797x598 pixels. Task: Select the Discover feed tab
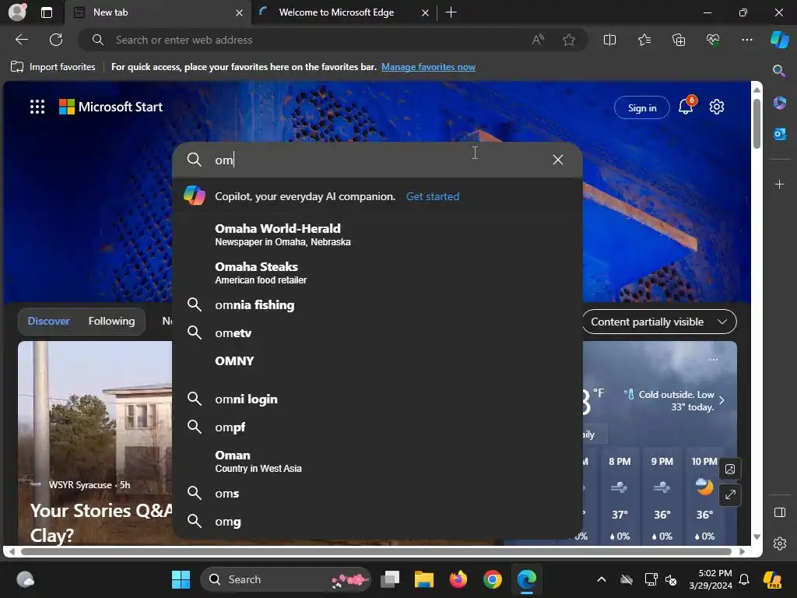click(49, 321)
